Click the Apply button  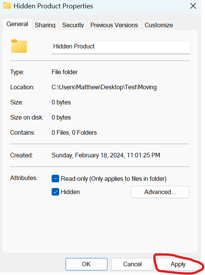point(178,264)
